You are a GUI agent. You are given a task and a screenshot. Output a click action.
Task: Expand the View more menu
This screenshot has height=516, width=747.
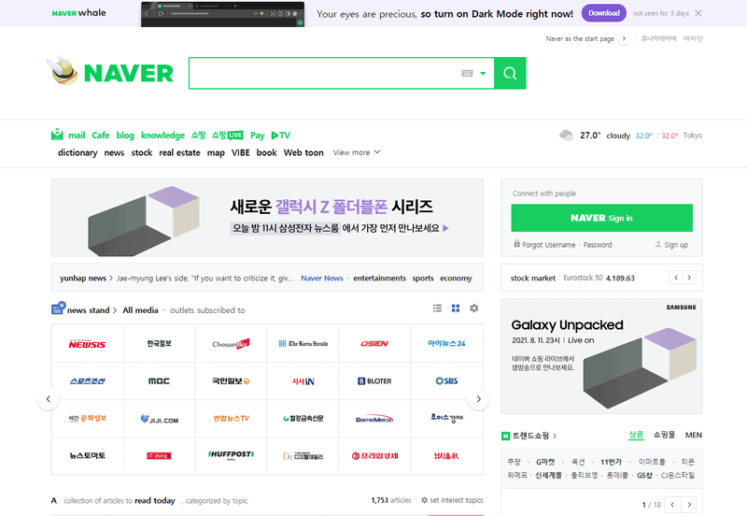pyautogui.click(x=357, y=152)
